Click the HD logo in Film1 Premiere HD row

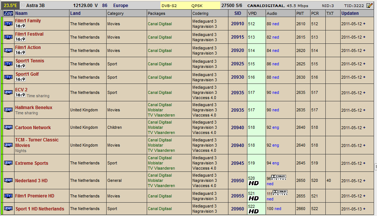tap(254, 199)
